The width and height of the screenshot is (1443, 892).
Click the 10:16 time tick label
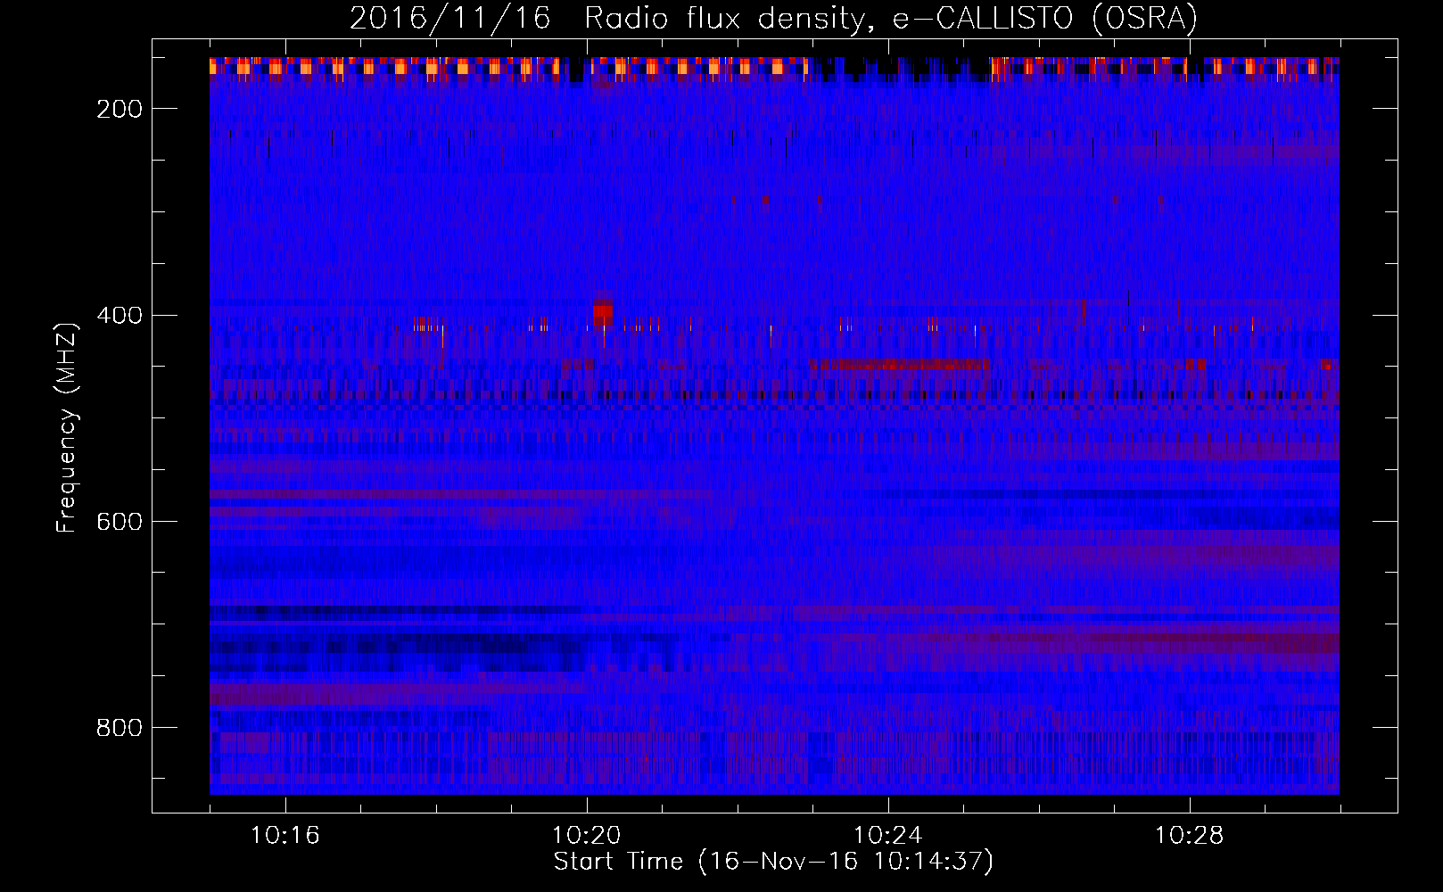point(284,836)
